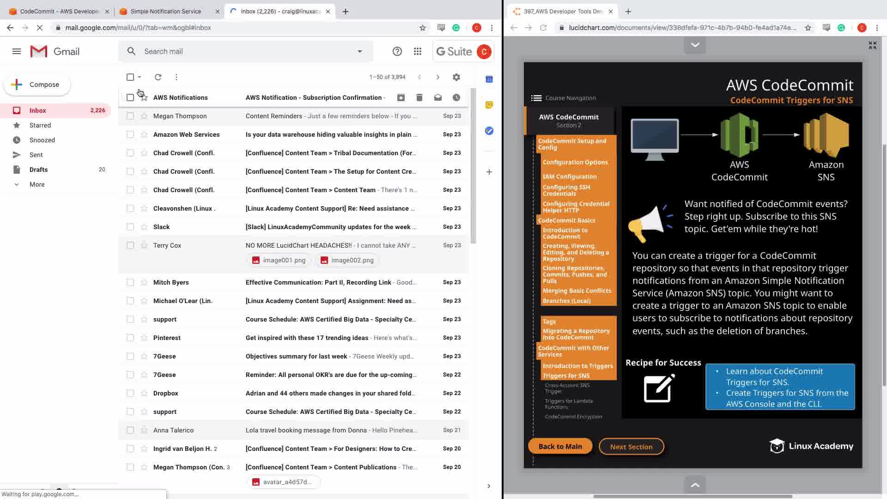Click Next Section in slide
This screenshot has width=887, height=499.
pyautogui.click(x=631, y=446)
